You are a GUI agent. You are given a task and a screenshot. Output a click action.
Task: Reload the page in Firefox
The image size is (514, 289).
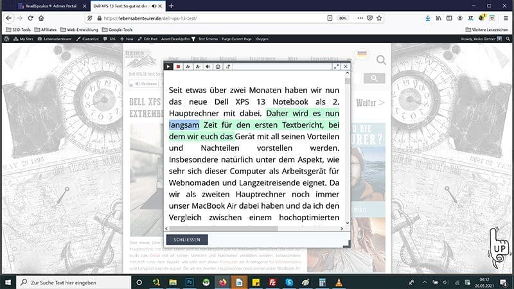[30, 18]
